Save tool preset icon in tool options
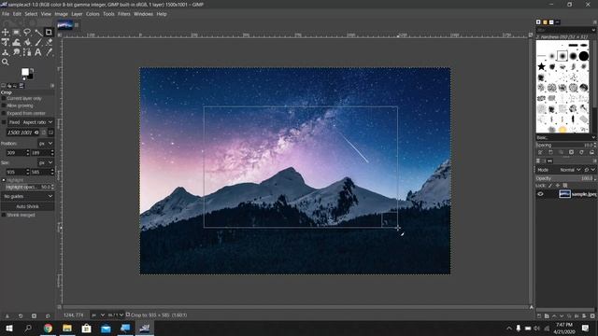 tap(7, 315)
